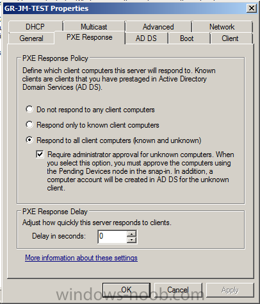Select the Advanced tab
Screen dimensions: 260x304
[x=158, y=27]
